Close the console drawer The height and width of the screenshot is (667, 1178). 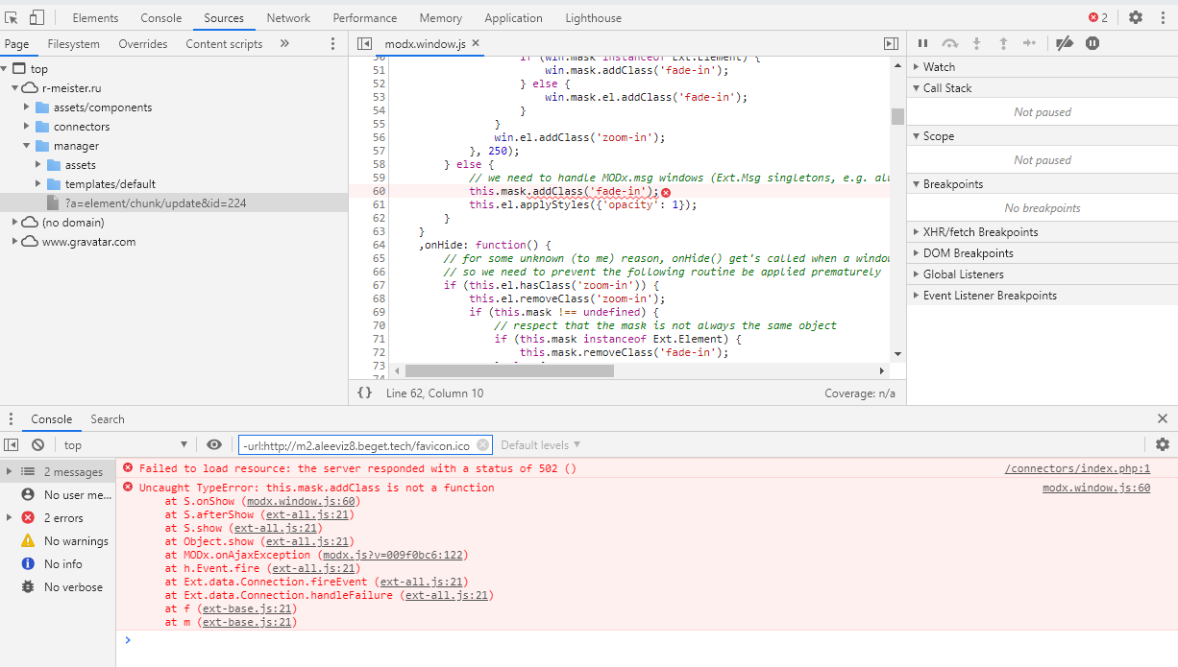tap(1163, 418)
